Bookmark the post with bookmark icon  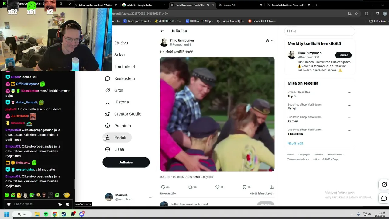coord(244,187)
